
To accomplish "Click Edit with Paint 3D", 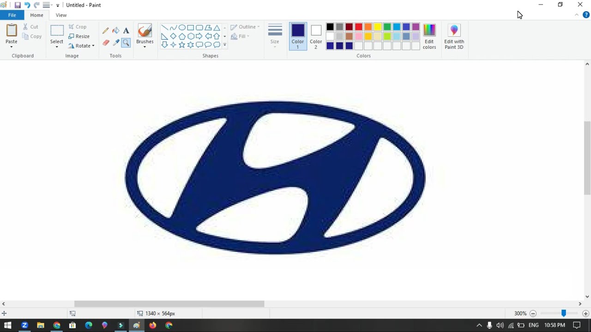I will coord(454,36).
